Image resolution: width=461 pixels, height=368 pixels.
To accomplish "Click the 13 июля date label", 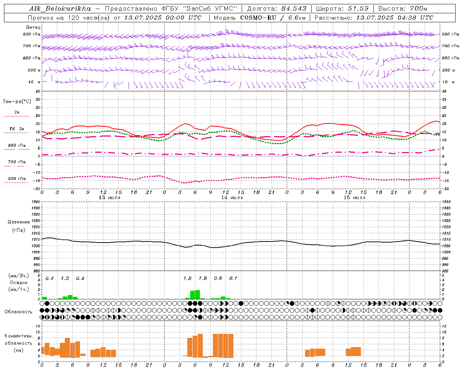I will [x=109, y=198].
